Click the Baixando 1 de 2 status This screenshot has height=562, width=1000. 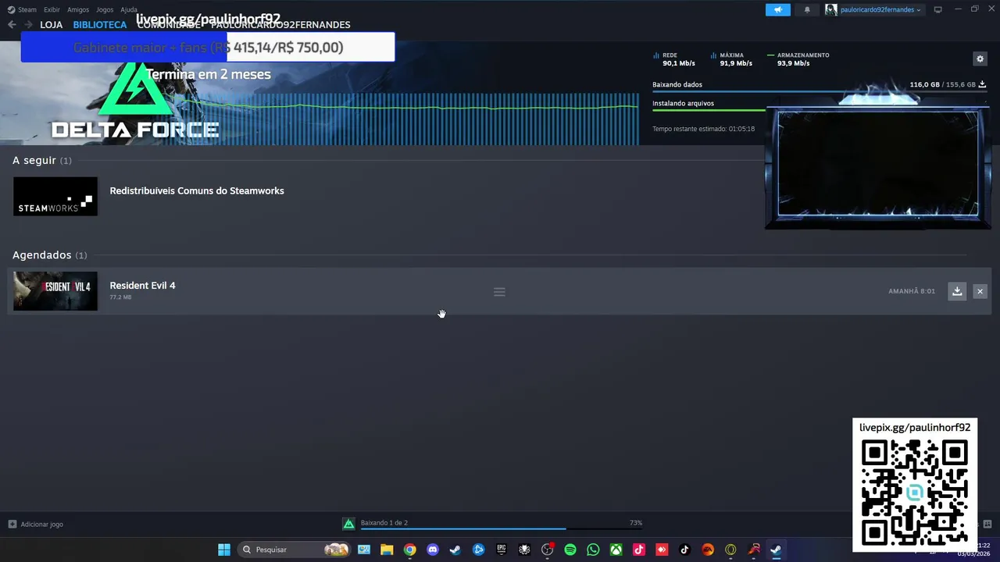(x=384, y=523)
